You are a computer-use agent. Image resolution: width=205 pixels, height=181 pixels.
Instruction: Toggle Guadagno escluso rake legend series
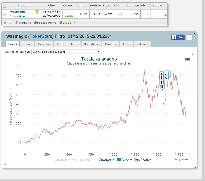pyautogui.click(x=70, y=160)
